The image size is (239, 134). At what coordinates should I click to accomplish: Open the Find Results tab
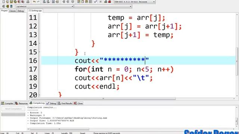[x=65, y=103]
